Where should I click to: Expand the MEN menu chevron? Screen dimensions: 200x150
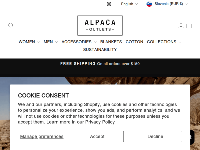pyautogui.click(x=56, y=42)
